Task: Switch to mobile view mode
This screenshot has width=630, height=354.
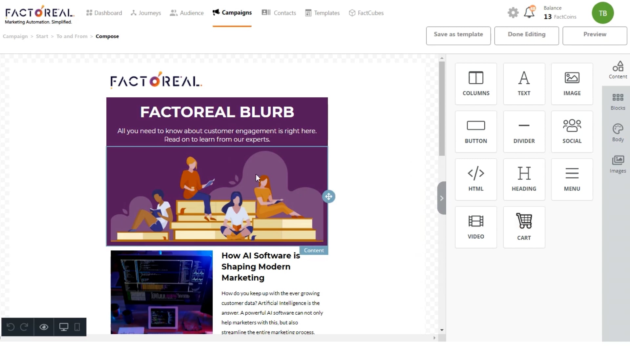Action: click(77, 327)
